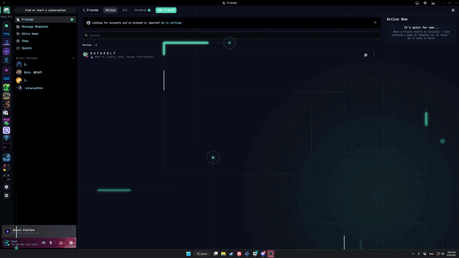Toggle headphones deafen
This screenshot has width=459, height=258.
pyautogui.click(x=61, y=243)
